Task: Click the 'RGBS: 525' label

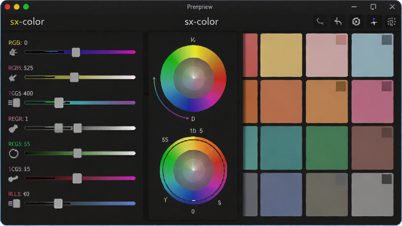Action: tap(20, 68)
